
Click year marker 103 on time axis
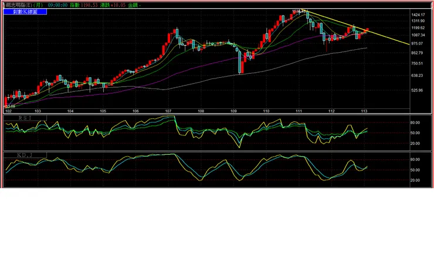38,111
